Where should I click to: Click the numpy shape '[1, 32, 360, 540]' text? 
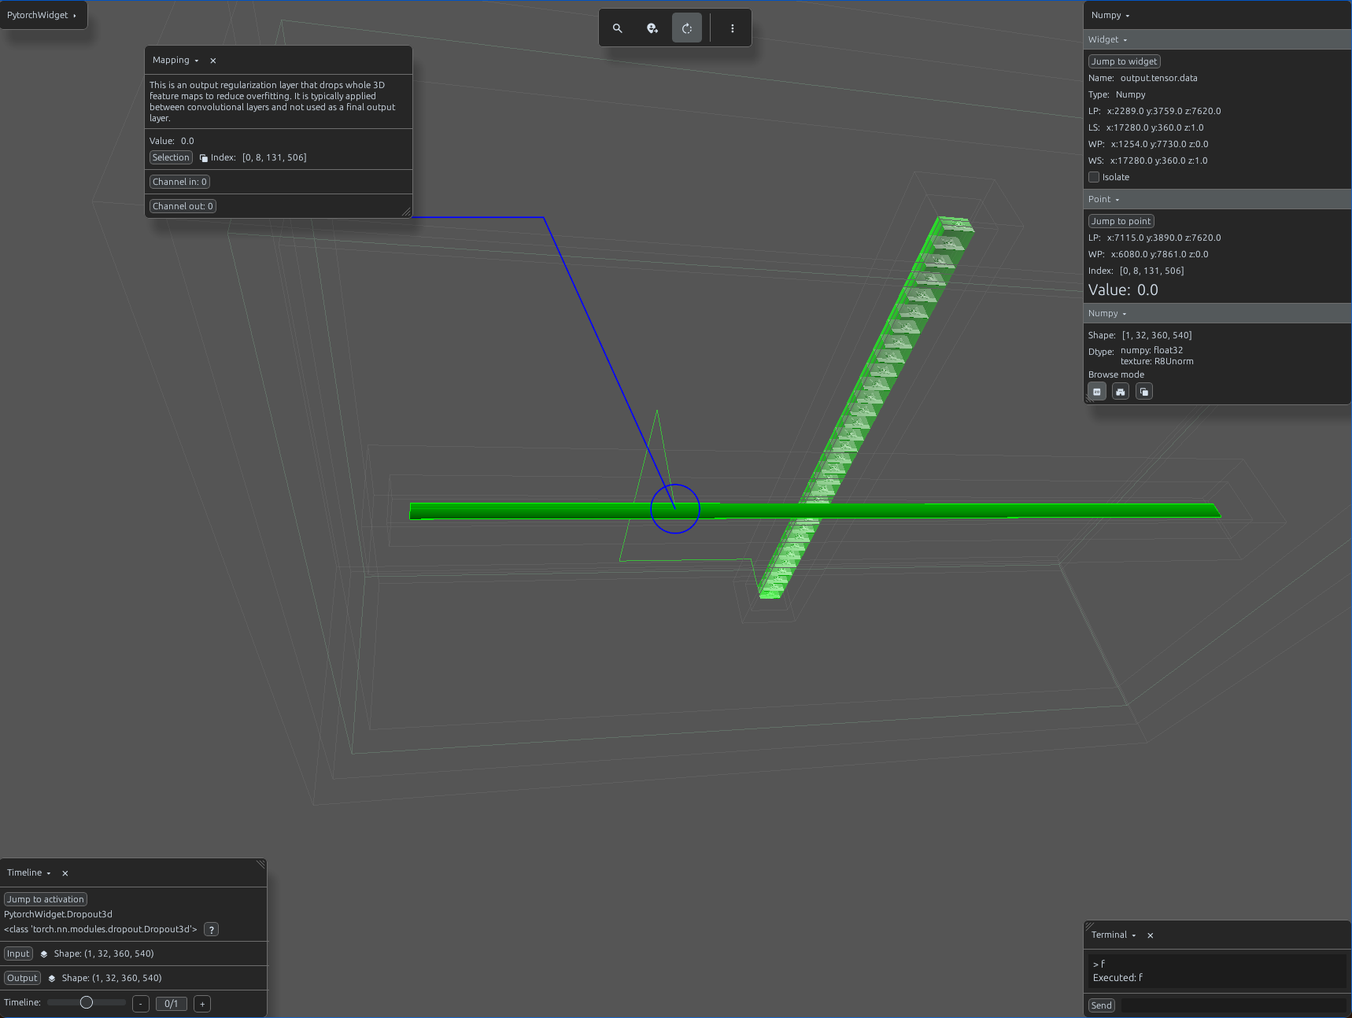(x=1157, y=335)
